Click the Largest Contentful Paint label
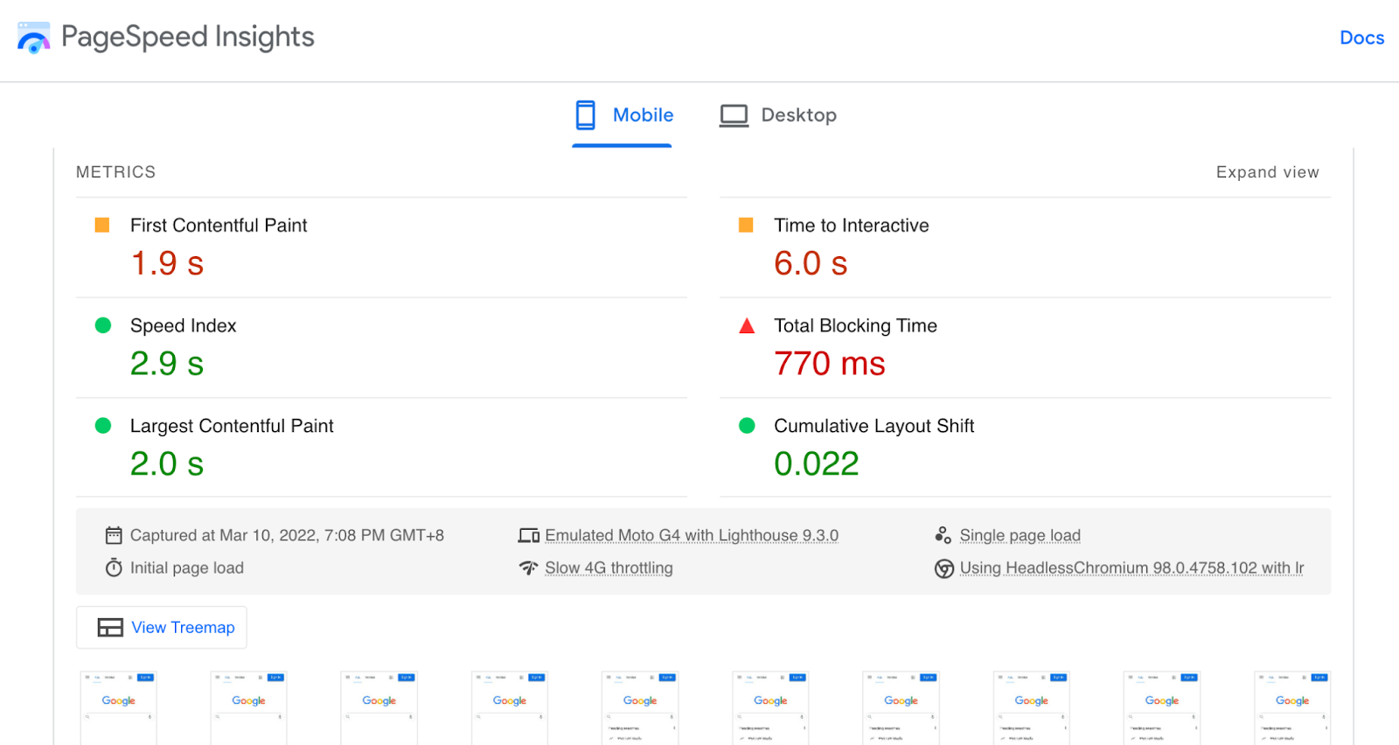The image size is (1399, 745). (232, 426)
